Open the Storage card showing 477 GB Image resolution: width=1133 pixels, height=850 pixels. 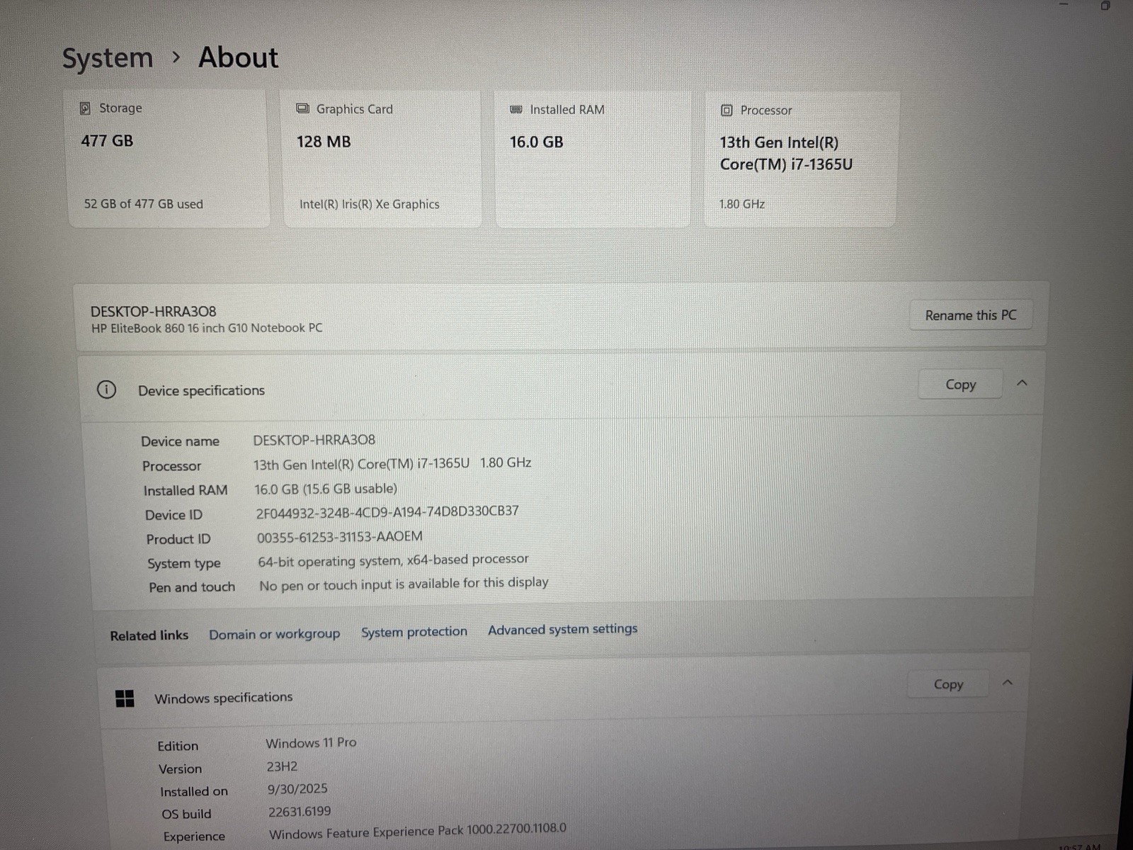[168, 158]
